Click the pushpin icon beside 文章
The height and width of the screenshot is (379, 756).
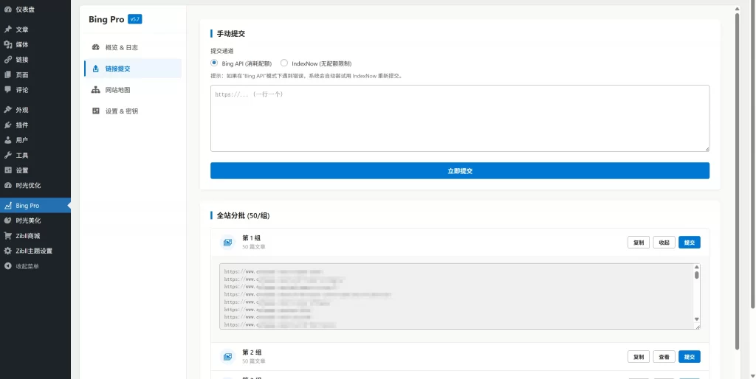coord(8,29)
